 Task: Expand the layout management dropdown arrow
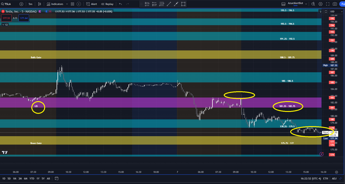pos(306,4)
